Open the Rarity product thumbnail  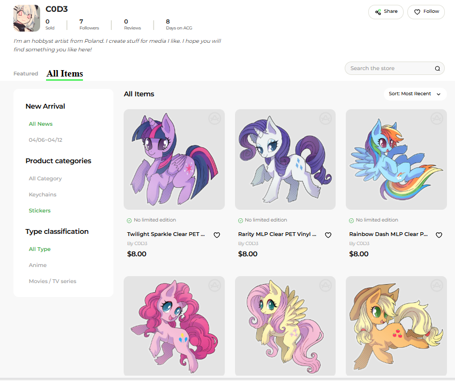click(x=285, y=159)
